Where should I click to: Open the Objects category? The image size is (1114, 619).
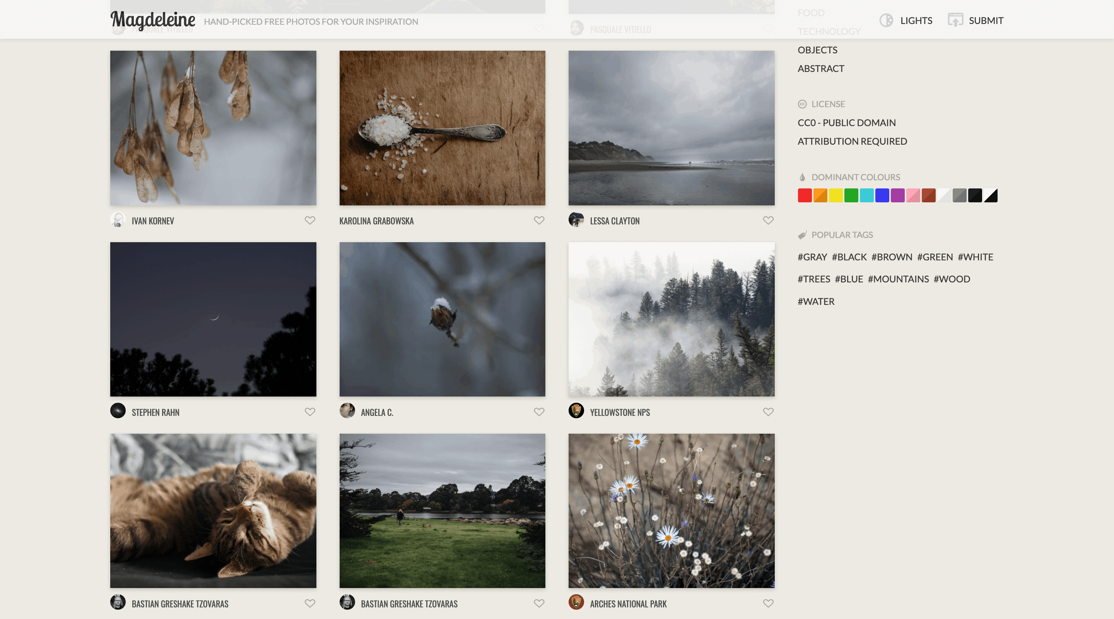coord(817,50)
